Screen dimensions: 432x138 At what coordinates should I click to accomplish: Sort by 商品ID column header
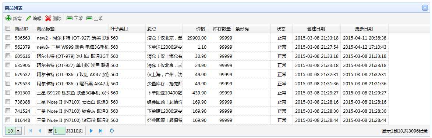coord(24,29)
